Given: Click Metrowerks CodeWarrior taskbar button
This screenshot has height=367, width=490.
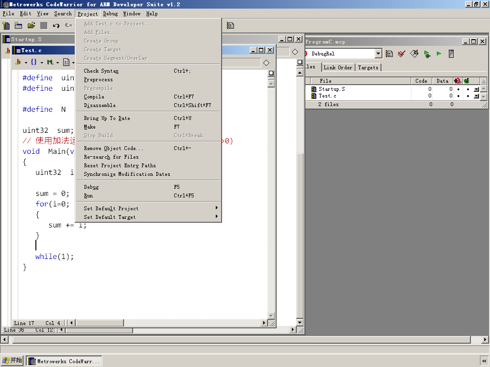Looking at the screenshot, I should click(64, 361).
